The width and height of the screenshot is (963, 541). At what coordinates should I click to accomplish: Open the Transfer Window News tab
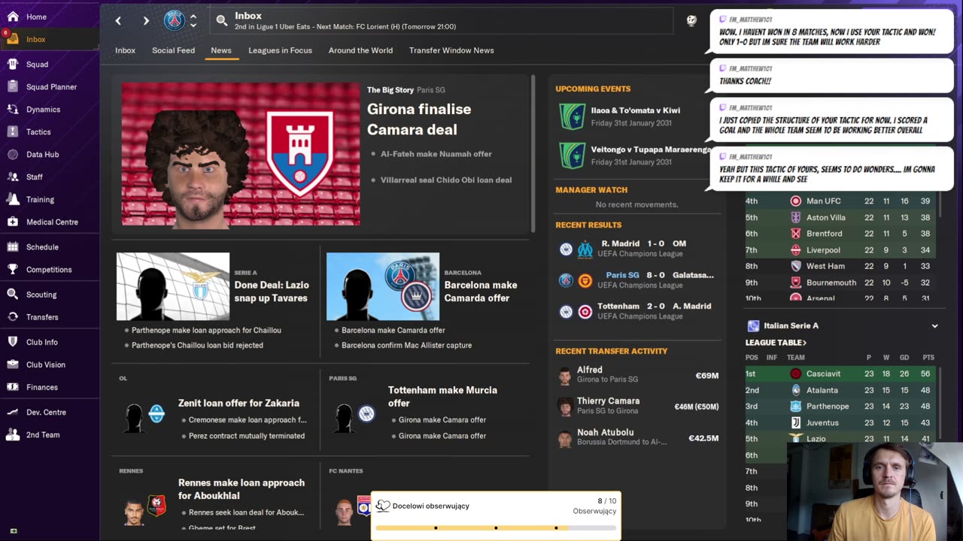pyautogui.click(x=451, y=50)
